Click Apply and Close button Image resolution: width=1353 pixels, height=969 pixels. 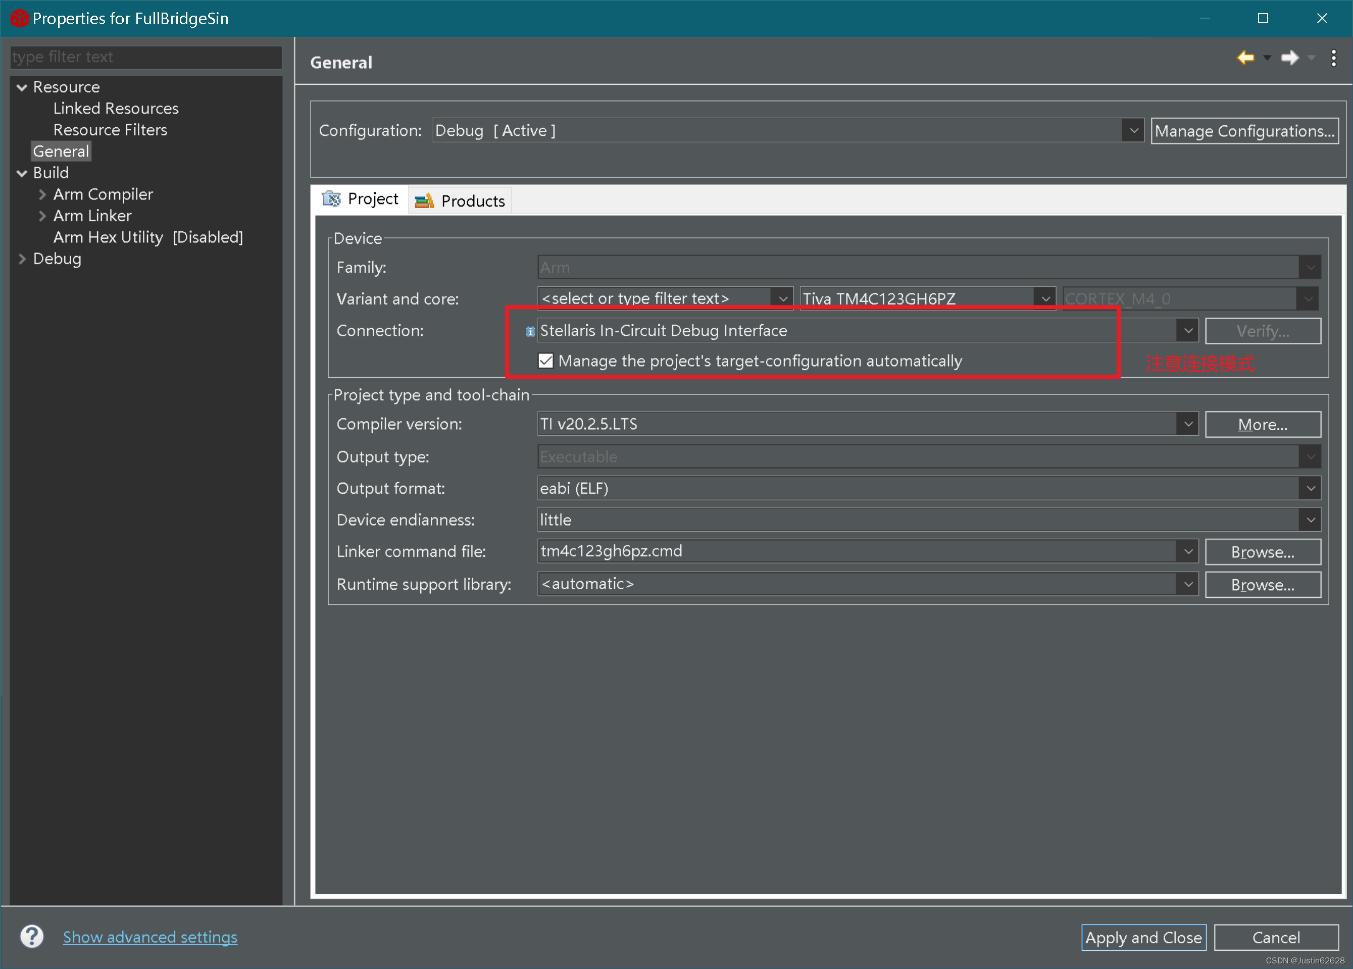click(1142, 937)
